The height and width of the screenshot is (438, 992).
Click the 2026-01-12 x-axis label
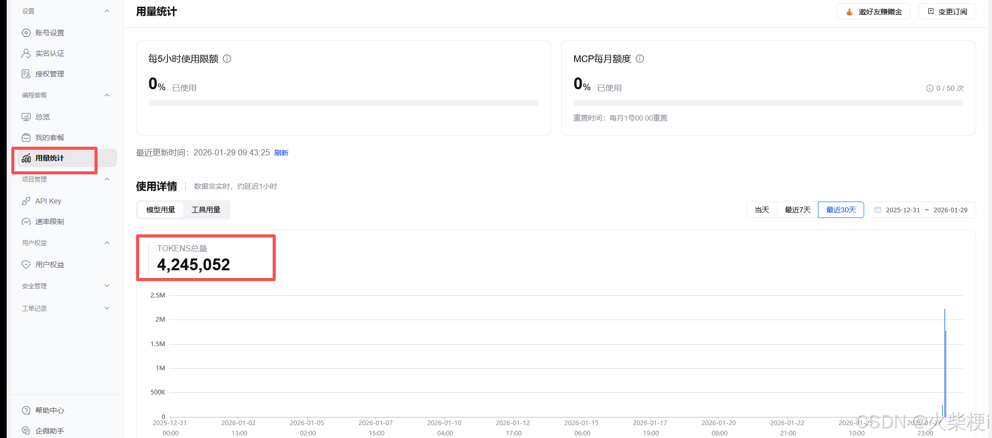[x=512, y=423]
